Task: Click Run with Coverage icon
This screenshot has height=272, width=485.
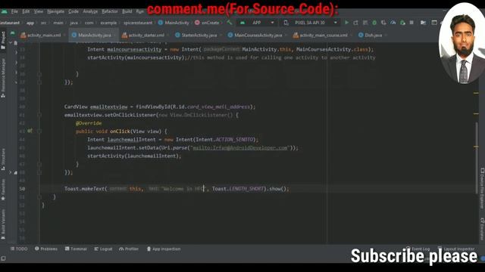Action: pyautogui.click(x=383, y=23)
